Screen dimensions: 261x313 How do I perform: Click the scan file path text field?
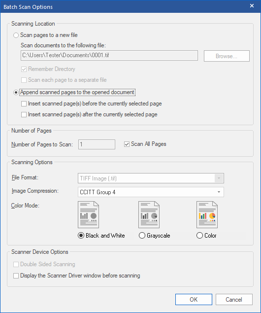coord(109,55)
